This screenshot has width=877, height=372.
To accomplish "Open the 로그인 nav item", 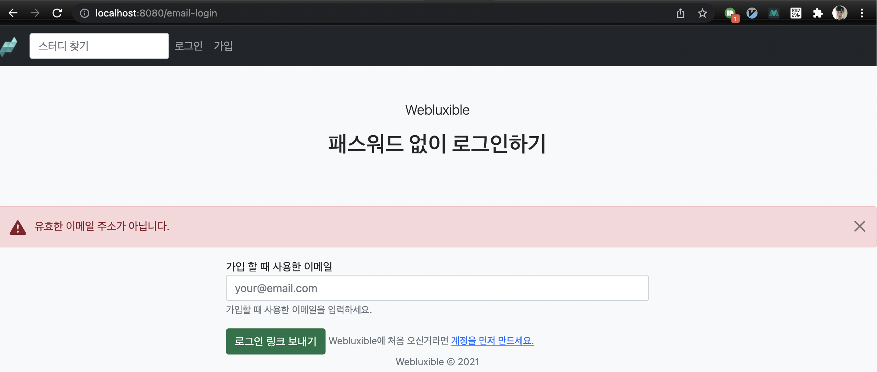I will click(188, 46).
